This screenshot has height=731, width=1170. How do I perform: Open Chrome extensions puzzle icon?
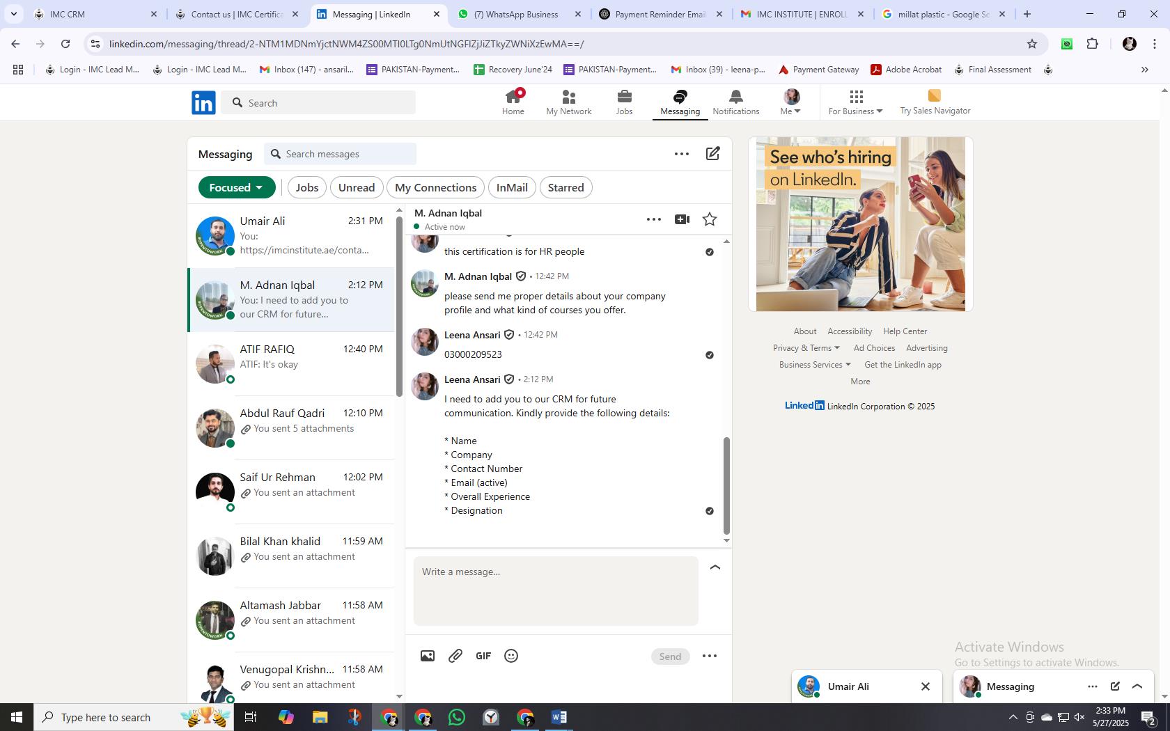point(1092,44)
